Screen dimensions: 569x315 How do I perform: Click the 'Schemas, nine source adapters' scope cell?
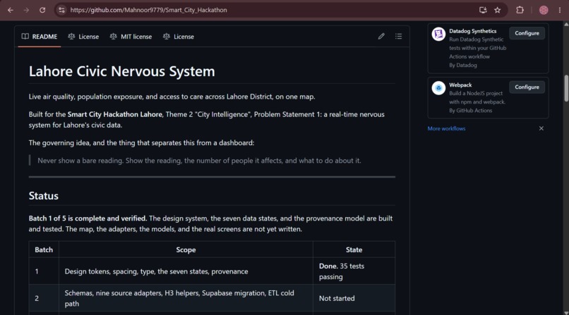[x=186, y=298]
